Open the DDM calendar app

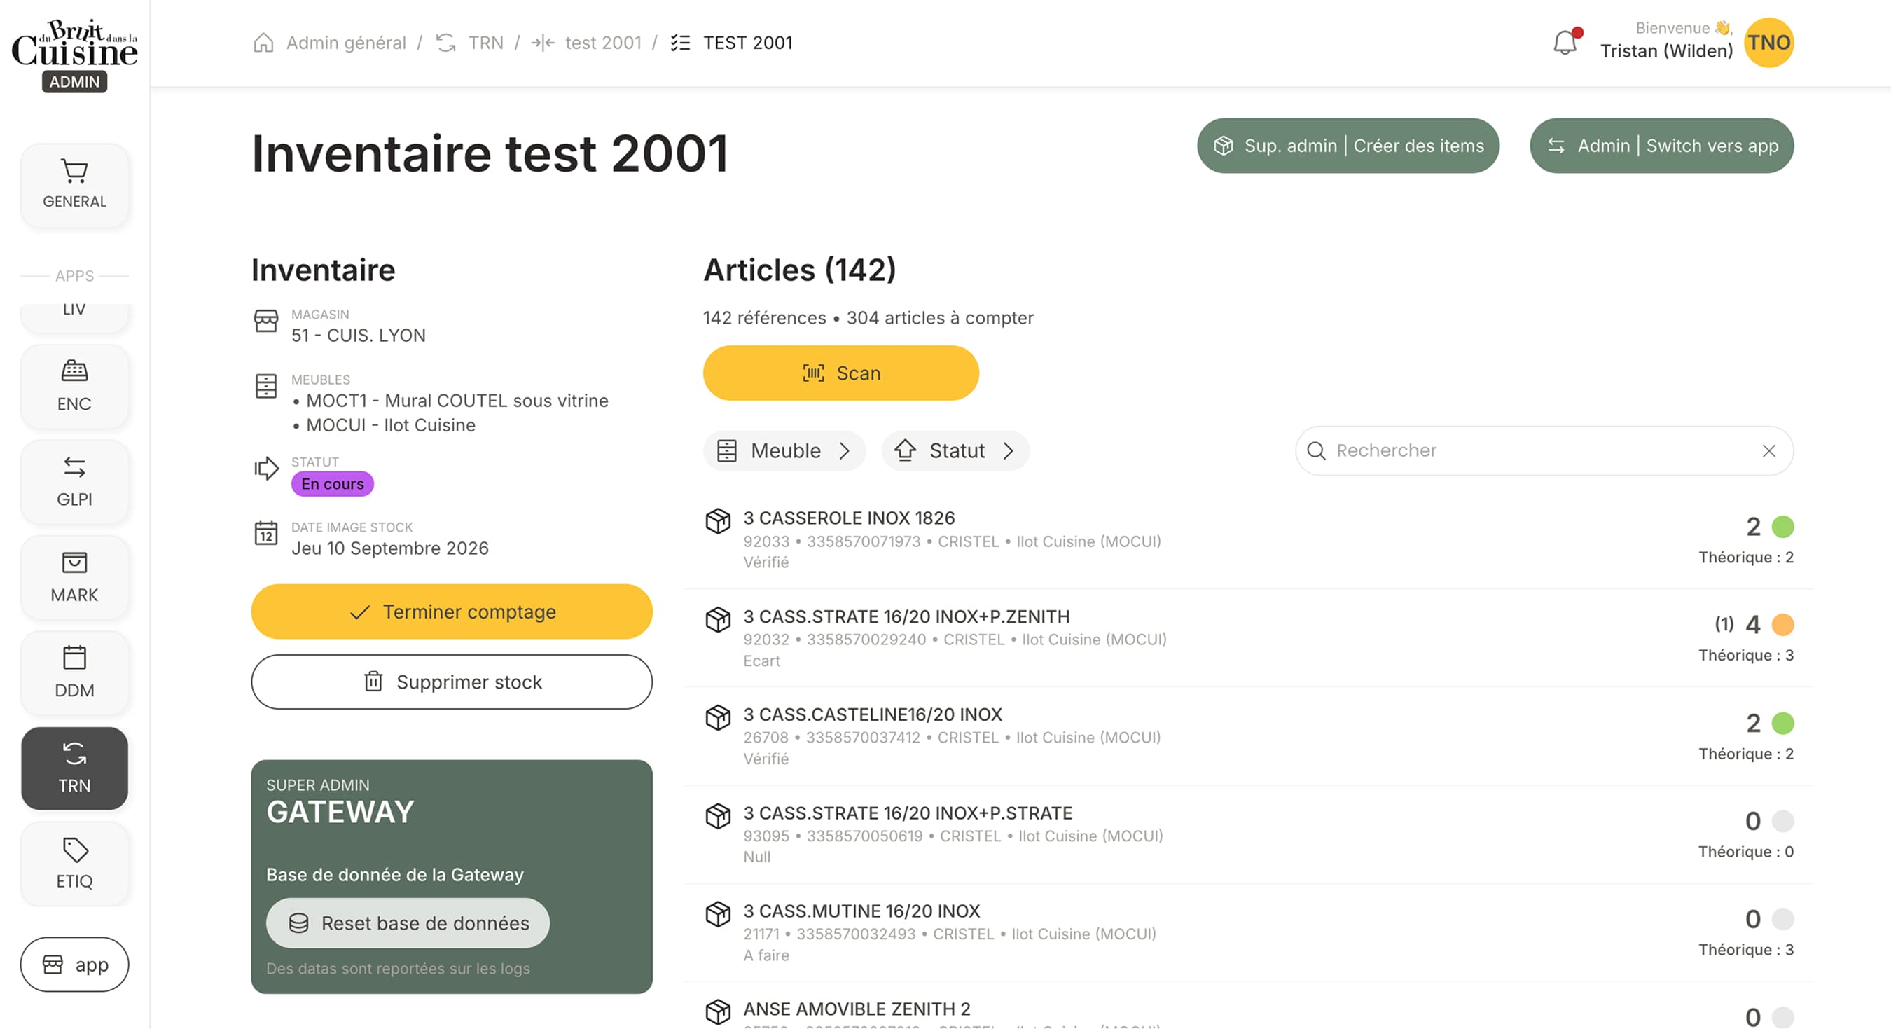[74, 673]
